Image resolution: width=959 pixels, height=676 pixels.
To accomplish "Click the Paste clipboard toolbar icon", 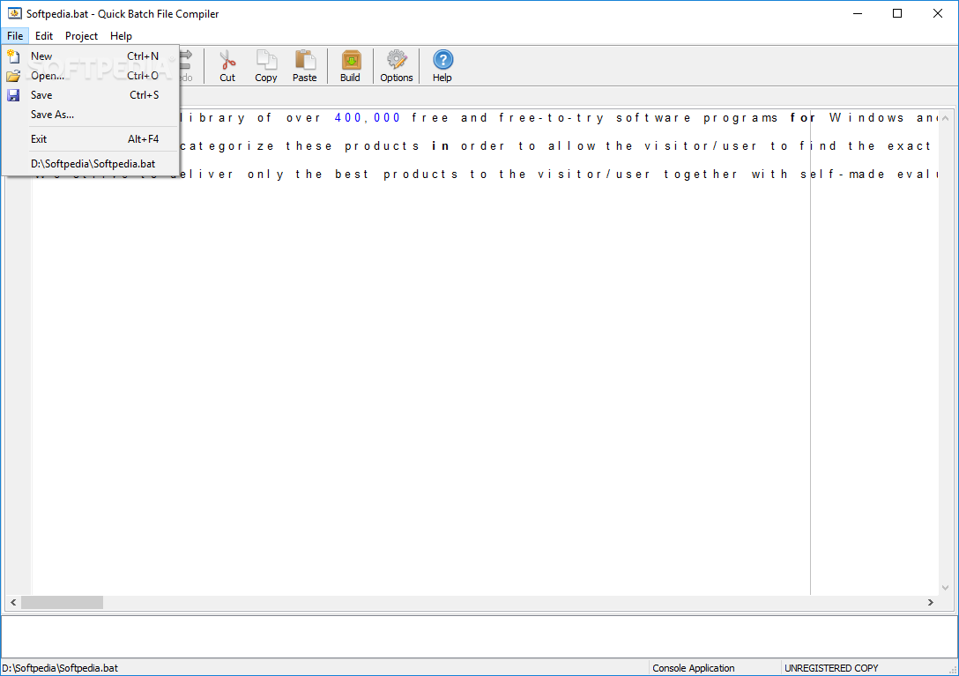I will 305,60.
